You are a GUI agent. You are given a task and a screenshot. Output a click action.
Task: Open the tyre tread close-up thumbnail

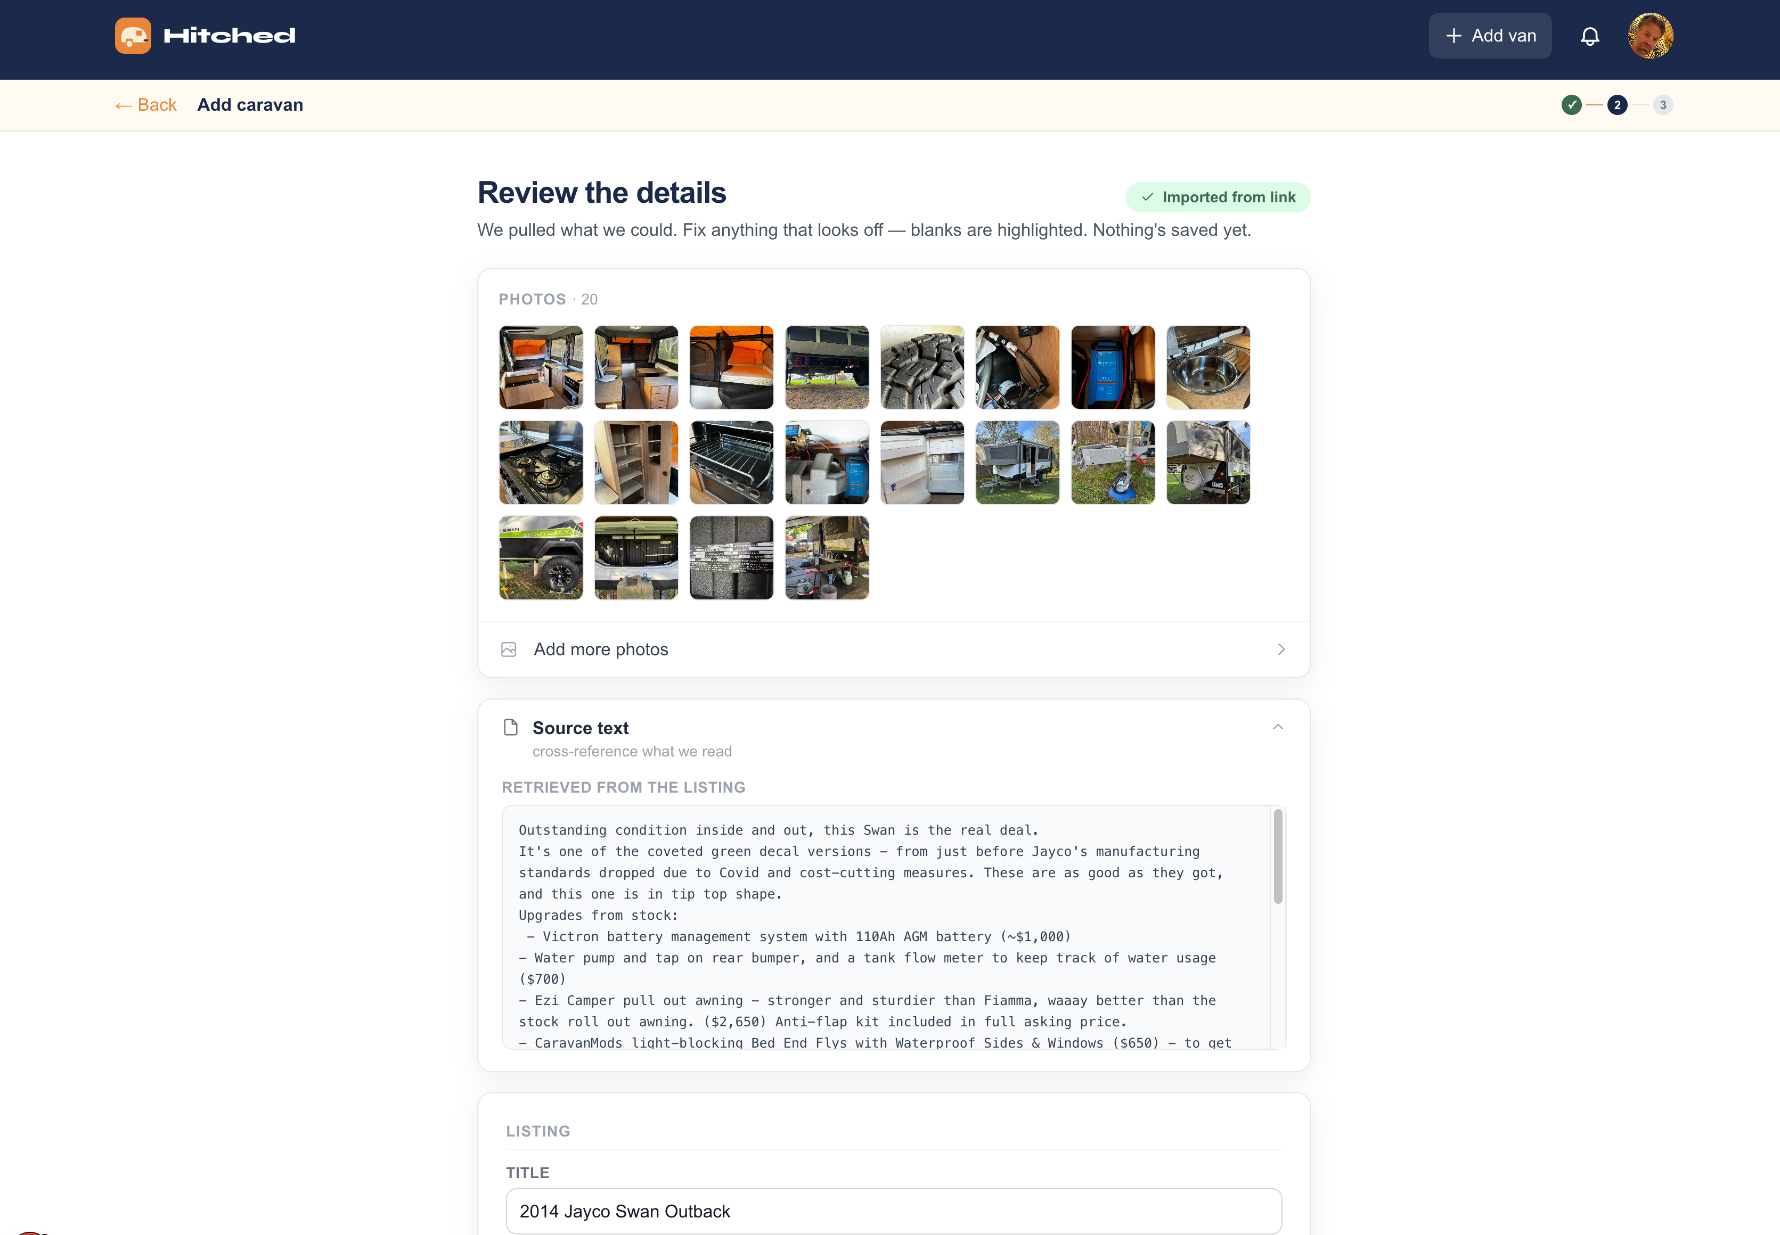(922, 367)
